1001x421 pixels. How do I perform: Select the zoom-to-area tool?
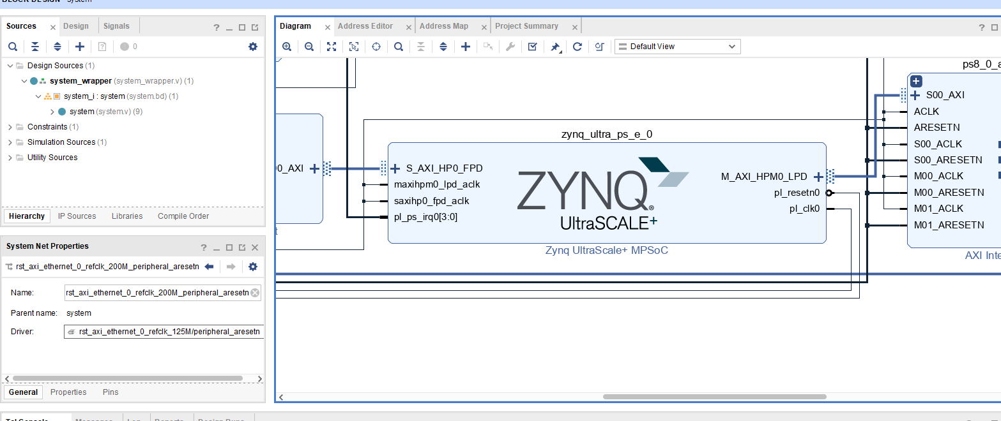(354, 47)
